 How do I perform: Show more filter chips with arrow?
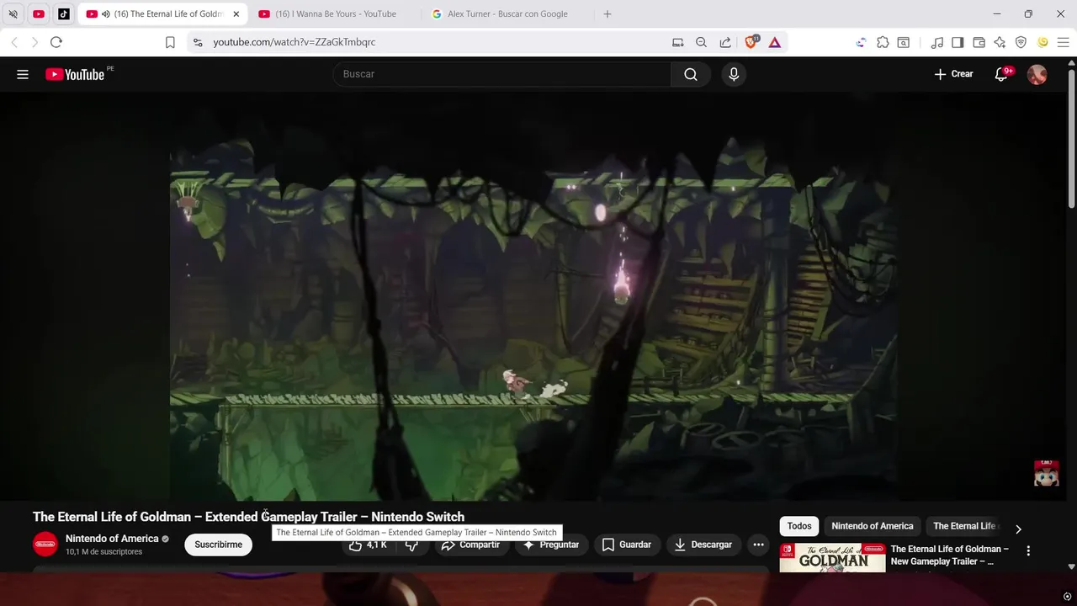pyautogui.click(x=1018, y=529)
